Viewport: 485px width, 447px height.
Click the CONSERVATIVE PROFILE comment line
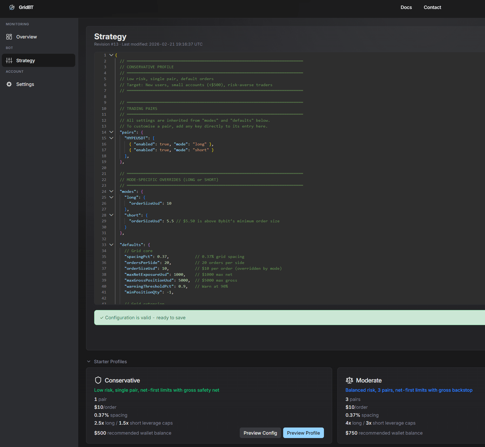click(x=147, y=67)
